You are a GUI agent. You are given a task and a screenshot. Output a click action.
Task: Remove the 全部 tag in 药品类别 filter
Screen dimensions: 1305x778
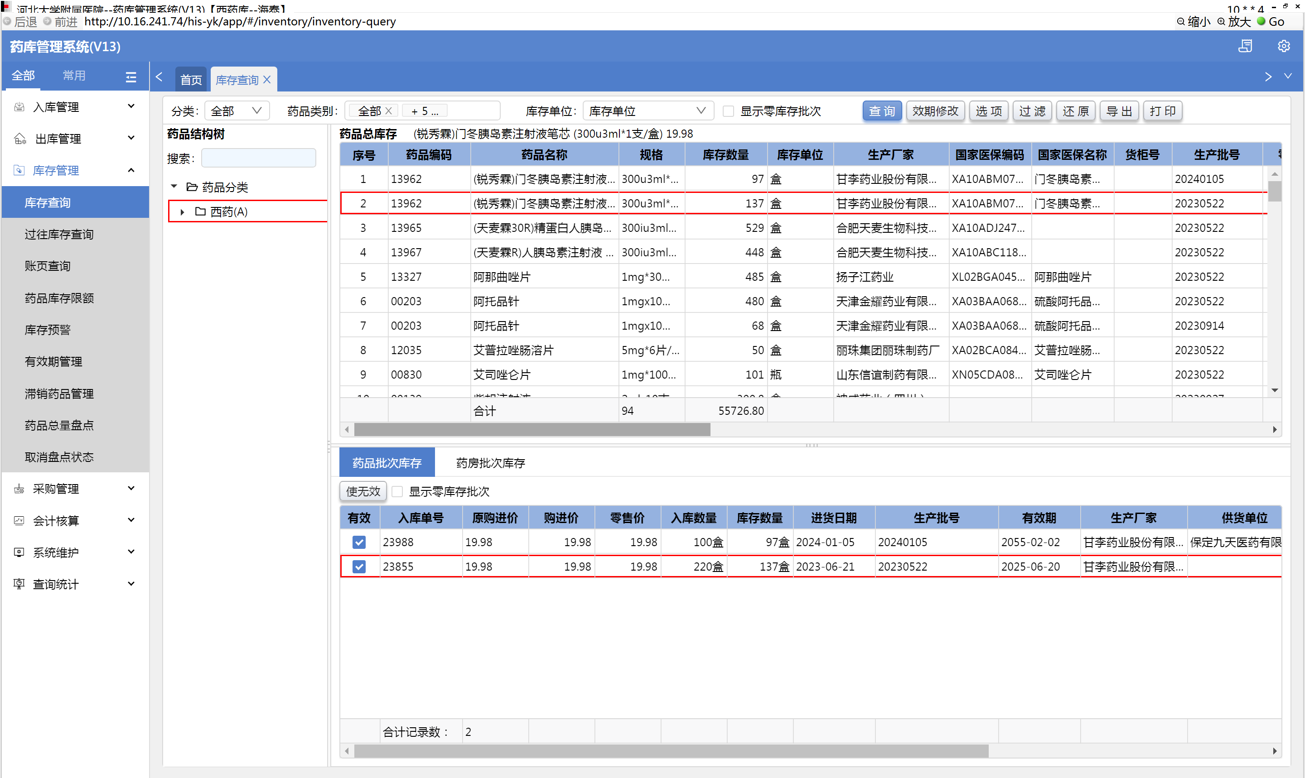389,110
